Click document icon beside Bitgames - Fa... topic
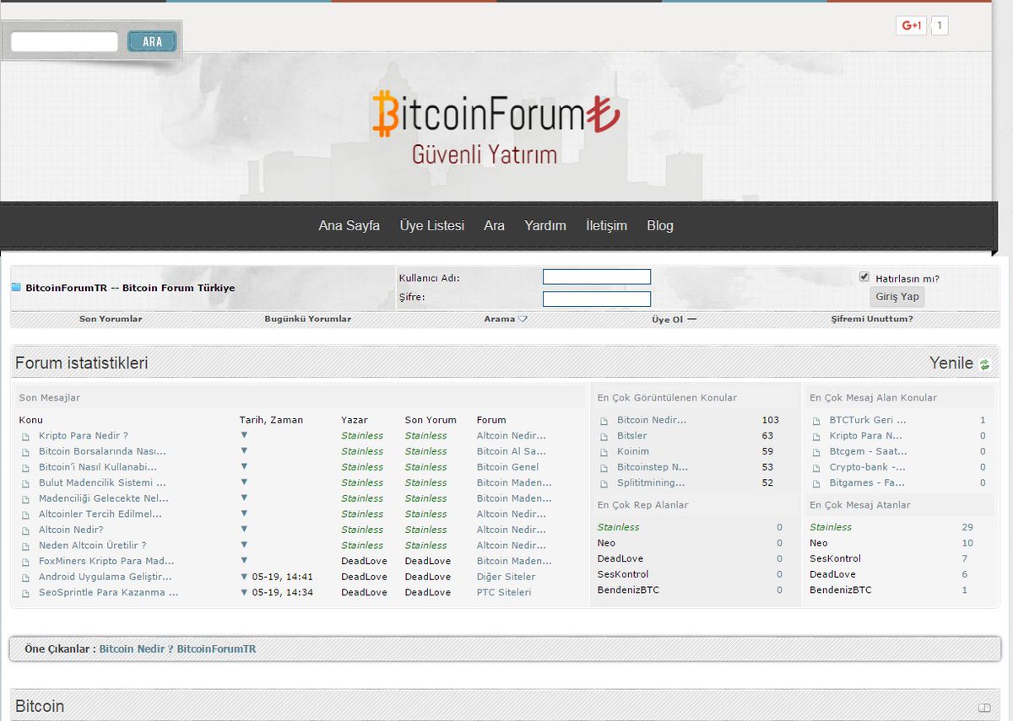Viewport: 1013px width, 721px height. tap(817, 483)
